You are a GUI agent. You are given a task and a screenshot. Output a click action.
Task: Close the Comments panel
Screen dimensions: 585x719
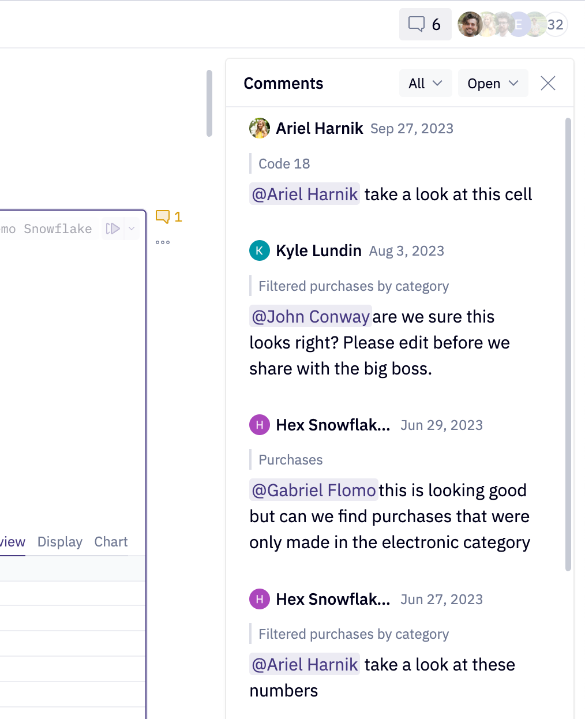[547, 83]
